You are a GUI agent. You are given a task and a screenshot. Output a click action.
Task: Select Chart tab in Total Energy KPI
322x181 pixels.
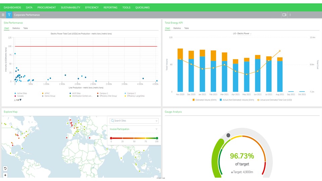[x=168, y=28]
